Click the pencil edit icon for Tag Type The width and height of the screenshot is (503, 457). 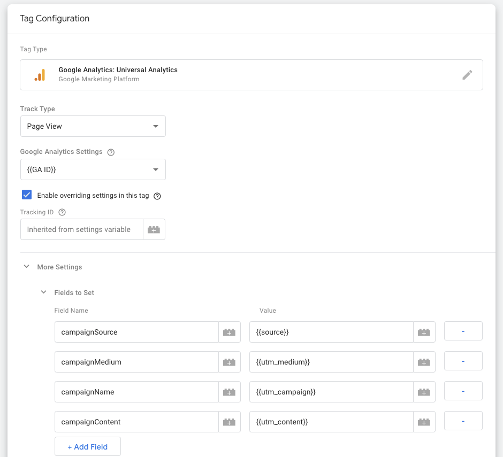467,75
